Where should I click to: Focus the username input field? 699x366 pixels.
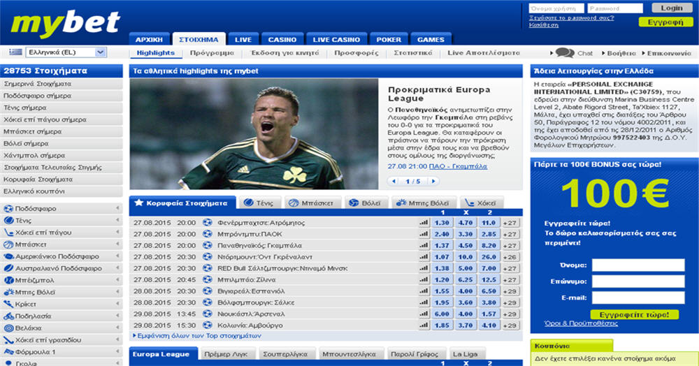coord(557,8)
